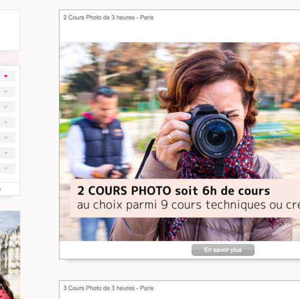Click the 2 COURS PHOTO soit 6h banner headline
Screen dimensions: 300x299
[173, 191]
